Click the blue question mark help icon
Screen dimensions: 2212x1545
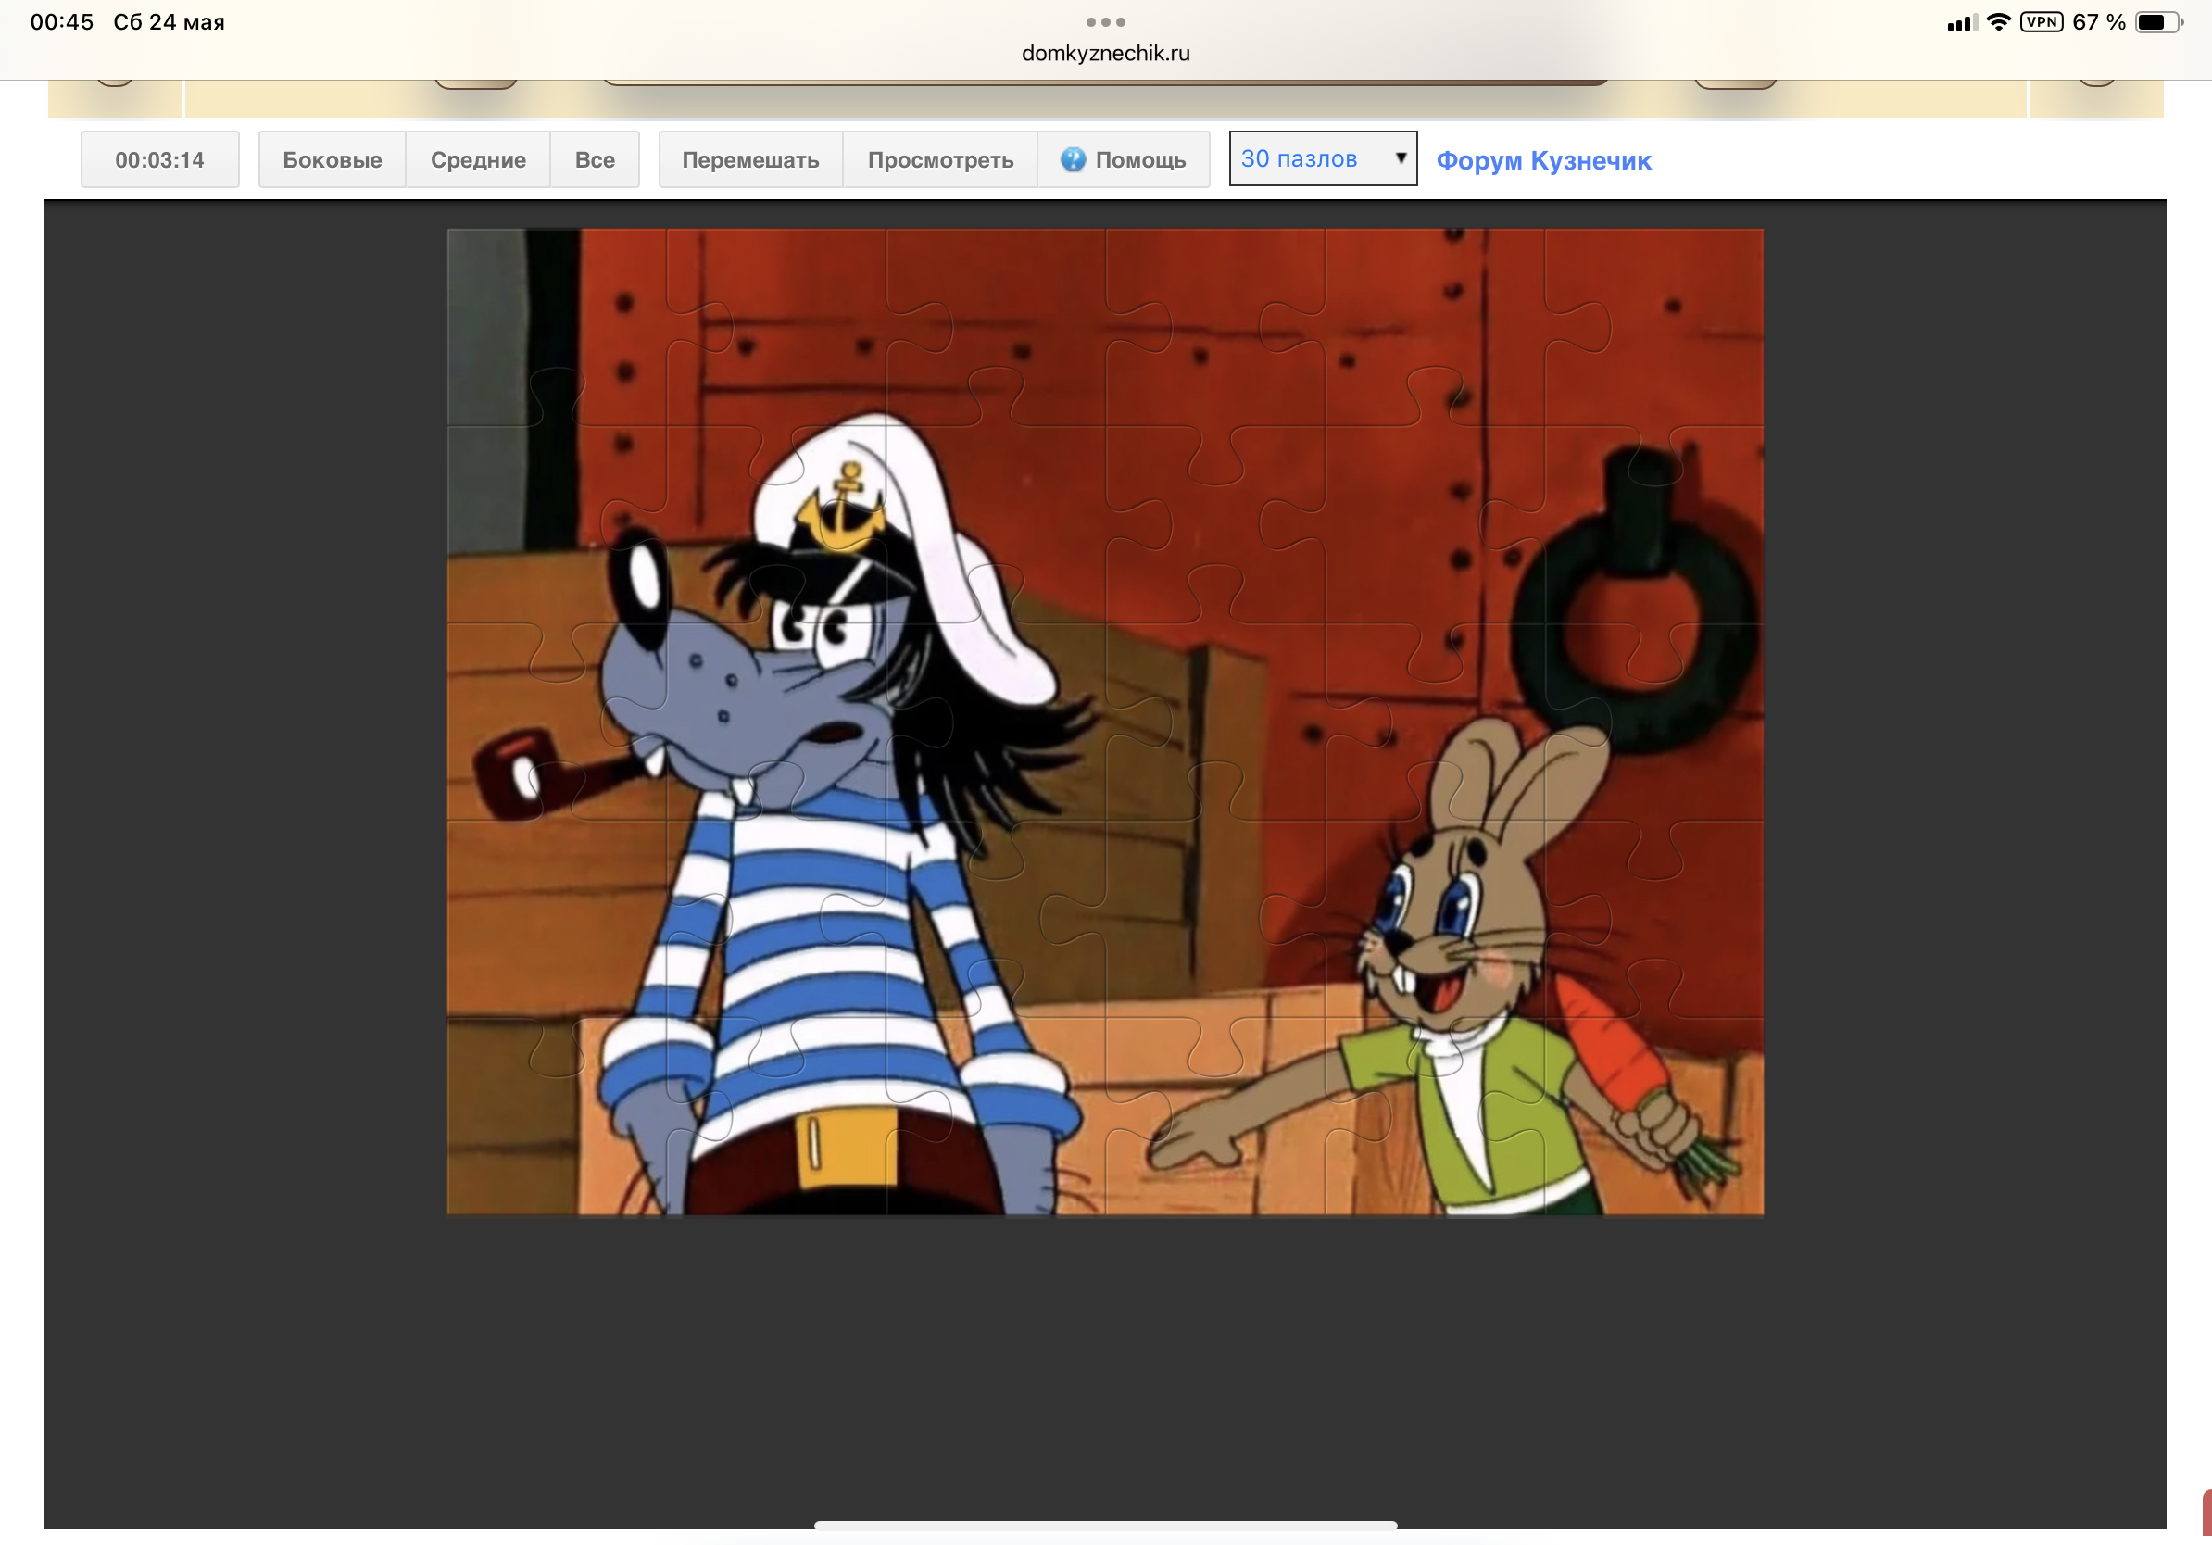(x=1073, y=160)
